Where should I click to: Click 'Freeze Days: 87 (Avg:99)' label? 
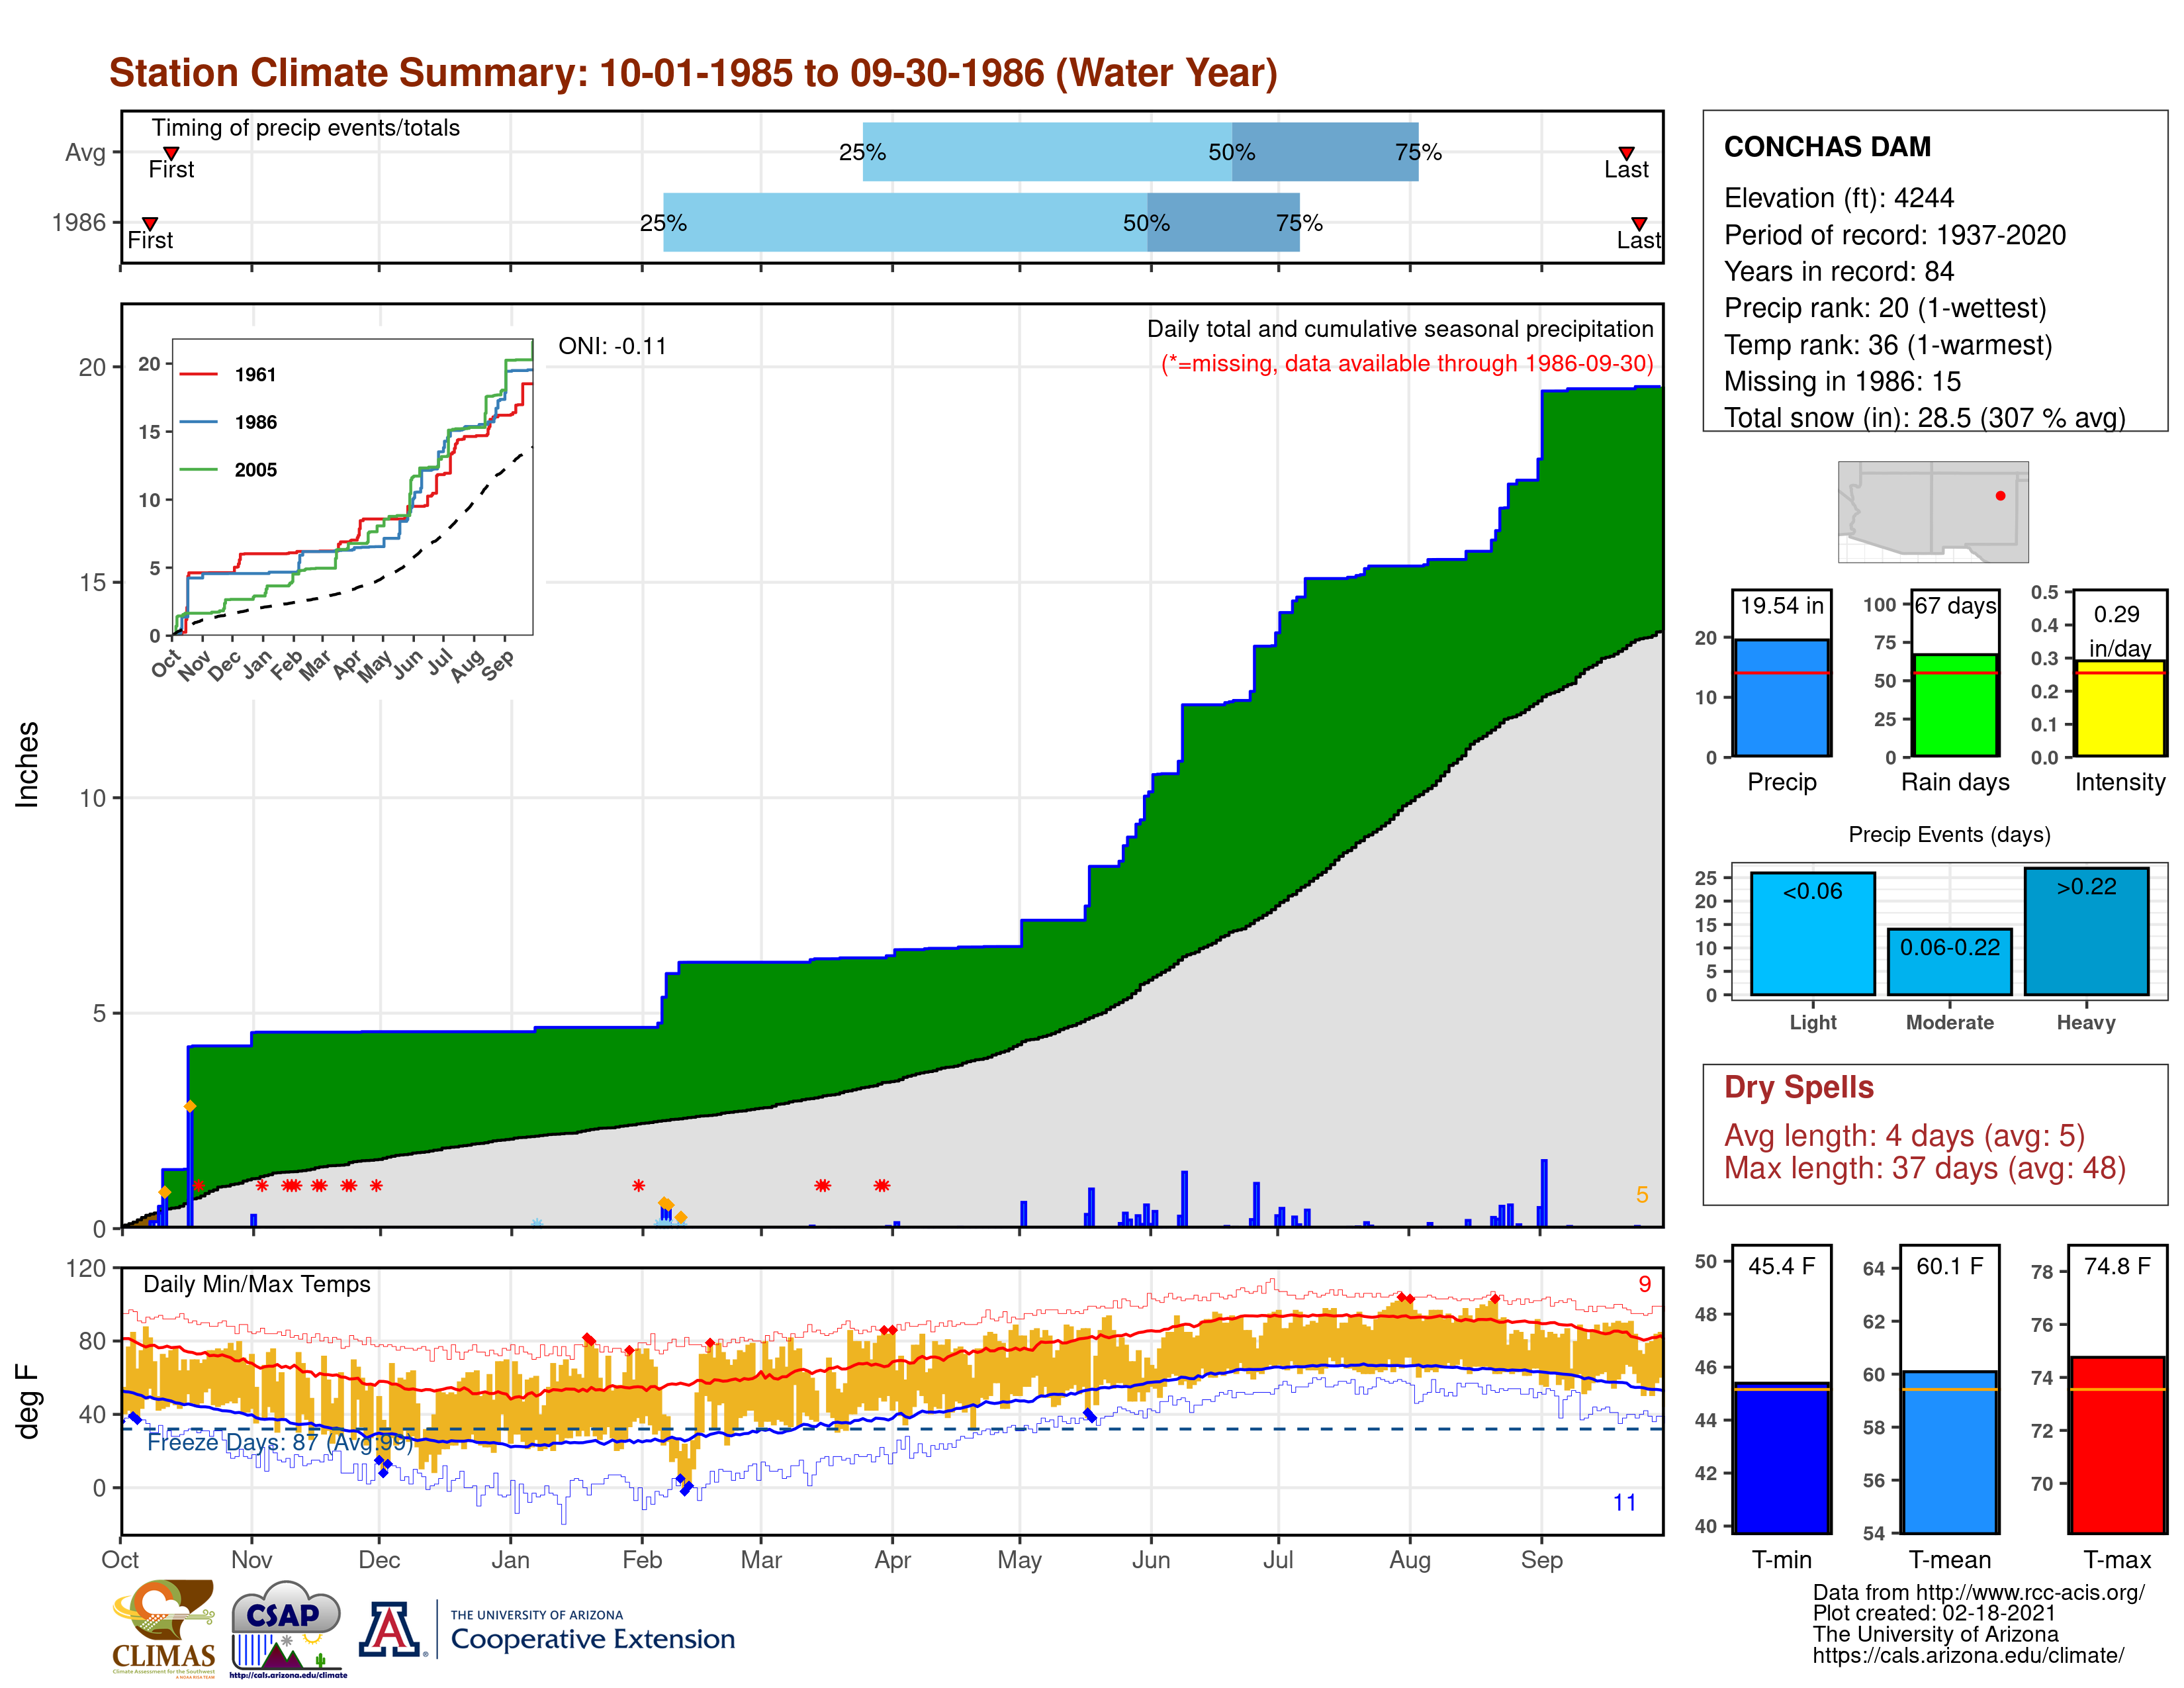click(x=279, y=1442)
